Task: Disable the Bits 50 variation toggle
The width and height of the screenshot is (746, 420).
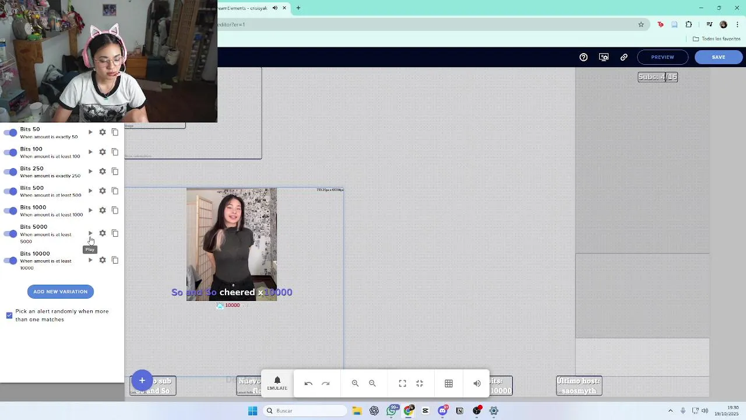Action: click(x=10, y=132)
